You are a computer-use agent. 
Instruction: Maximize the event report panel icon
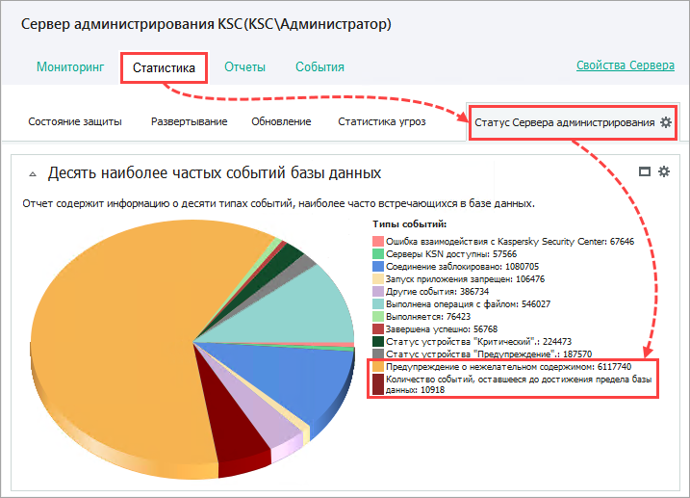pos(645,171)
